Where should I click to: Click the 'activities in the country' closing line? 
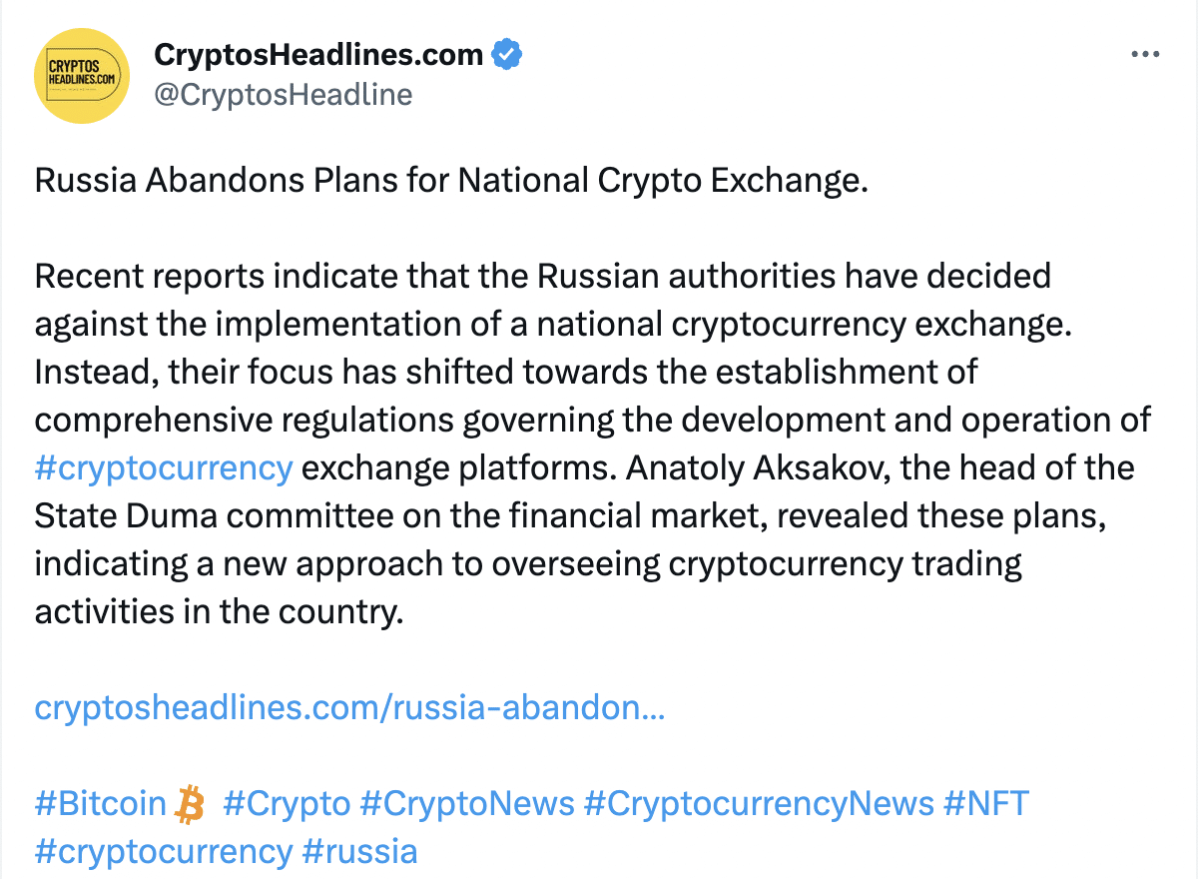tap(219, 611)
